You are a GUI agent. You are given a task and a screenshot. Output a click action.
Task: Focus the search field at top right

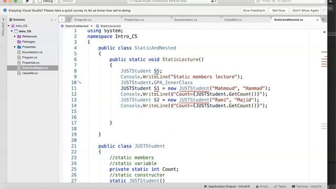point(289,1)
